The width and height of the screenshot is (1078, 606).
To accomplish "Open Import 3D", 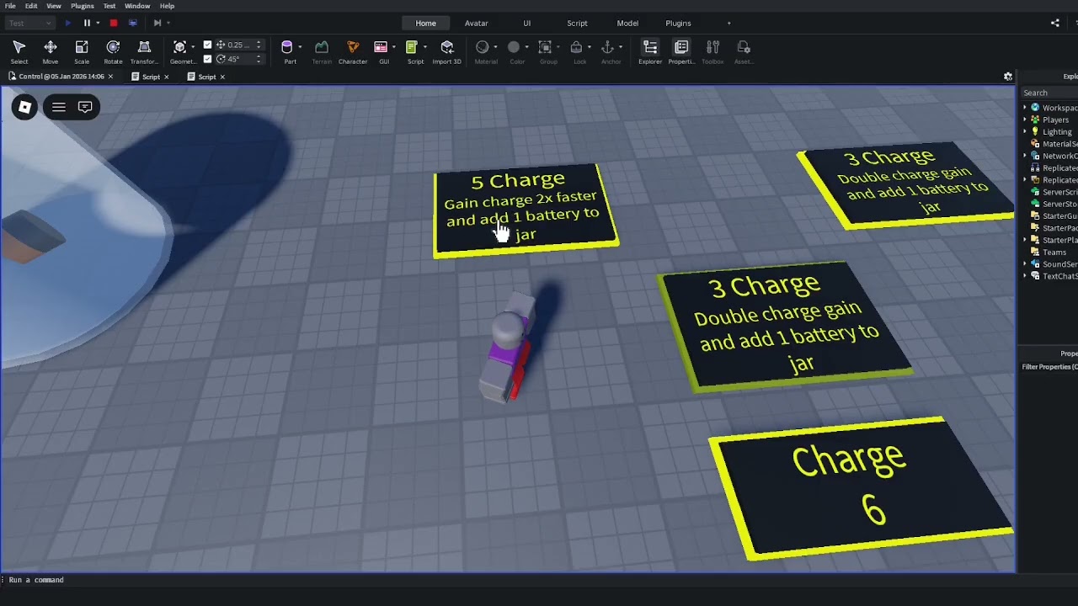I will coord(447,52).
